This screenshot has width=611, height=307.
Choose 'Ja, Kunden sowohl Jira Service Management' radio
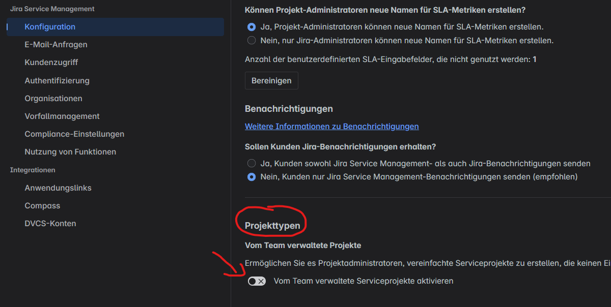coord(252,164)
